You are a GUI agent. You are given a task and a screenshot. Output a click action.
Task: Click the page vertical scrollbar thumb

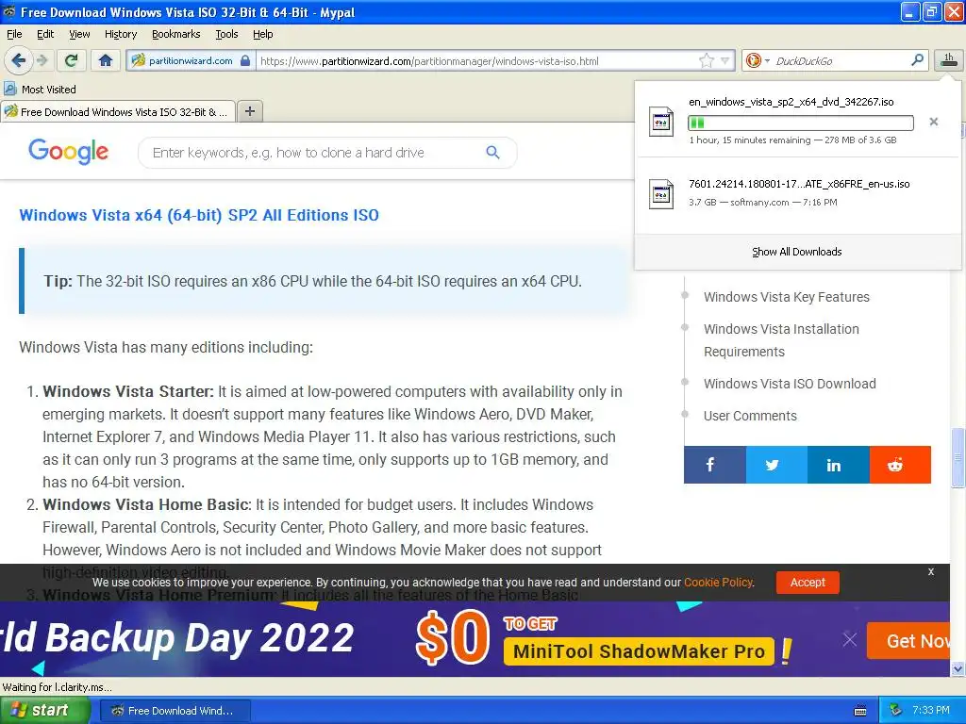pyautogui.click(x=958, y=457)
